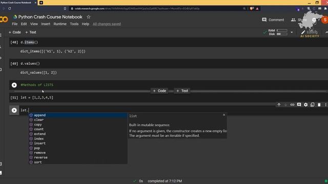Open the Help menu
The width and height of the screenshot is (328, 184).
(x=86, y=24)
